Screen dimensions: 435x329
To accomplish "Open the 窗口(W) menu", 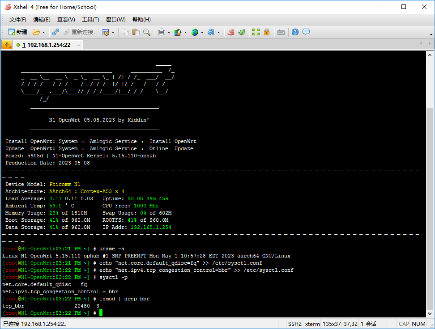I will [x=115, y=19].
